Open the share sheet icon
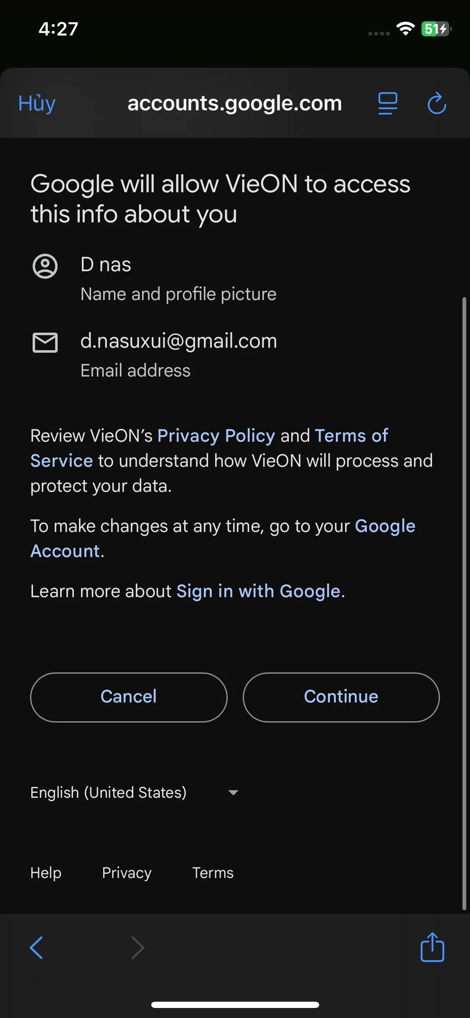The image size is (470, 1018). point(432,947)
